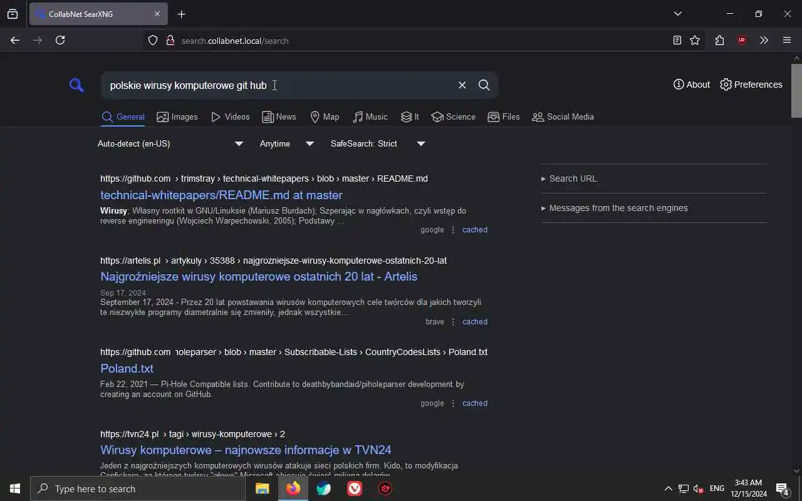Open the notification center
This screenshot has width=802, height=501.
click(x=782, y=488)
